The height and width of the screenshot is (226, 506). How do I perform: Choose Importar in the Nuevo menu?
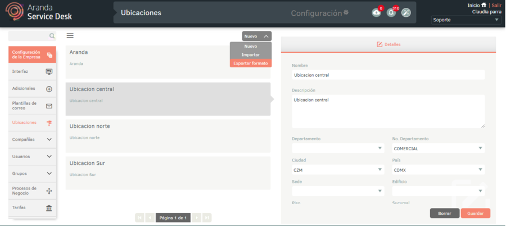(250, 55)
